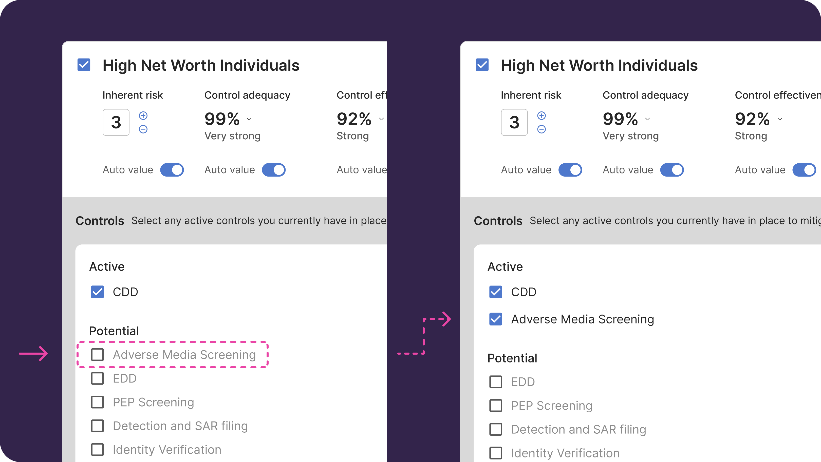The height and width of the screenshot is (462, 821).
Task: Decrease inherent risk with minus icon, left panel
Action: [143, 129]
